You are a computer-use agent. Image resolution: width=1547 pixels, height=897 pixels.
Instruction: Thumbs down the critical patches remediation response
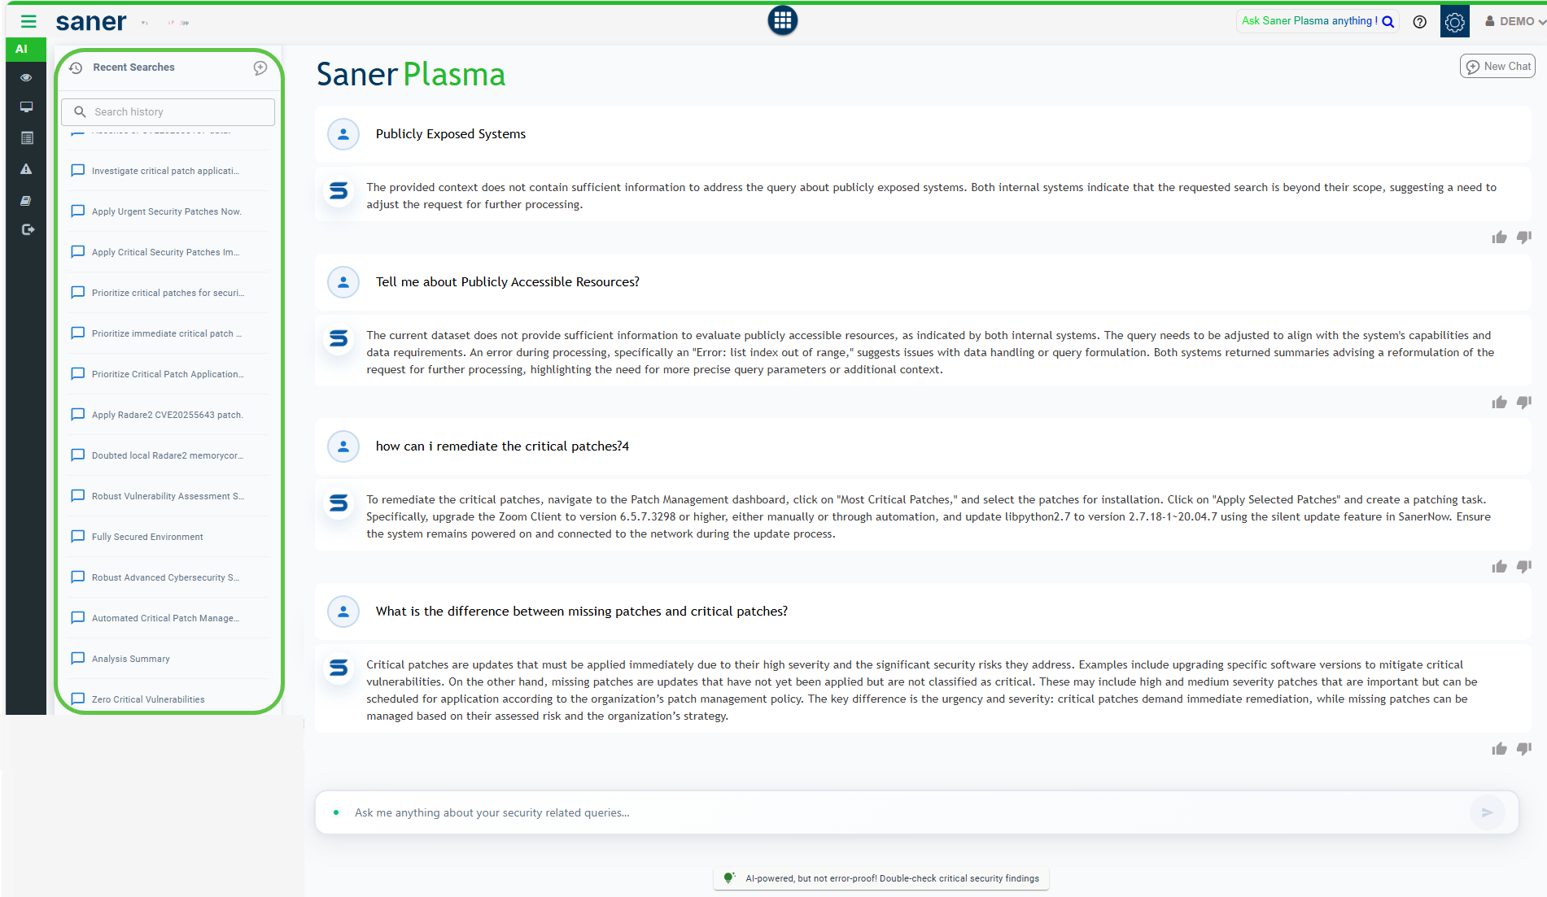[1524, 566]
